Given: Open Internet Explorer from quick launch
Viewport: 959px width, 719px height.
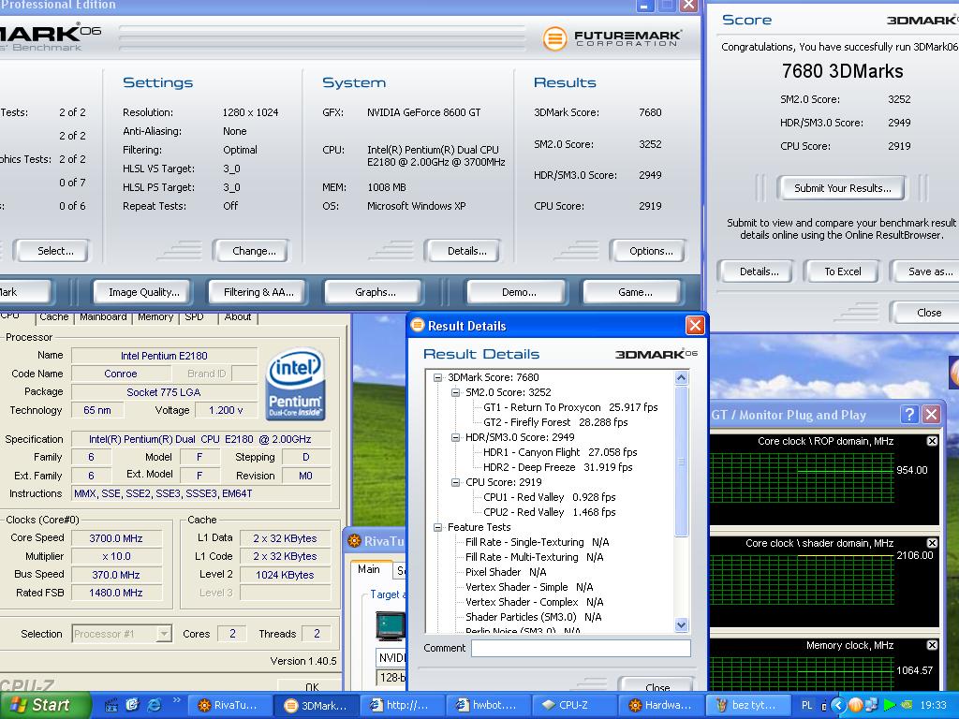Looking at the screenshot, I should coord(155,705).
